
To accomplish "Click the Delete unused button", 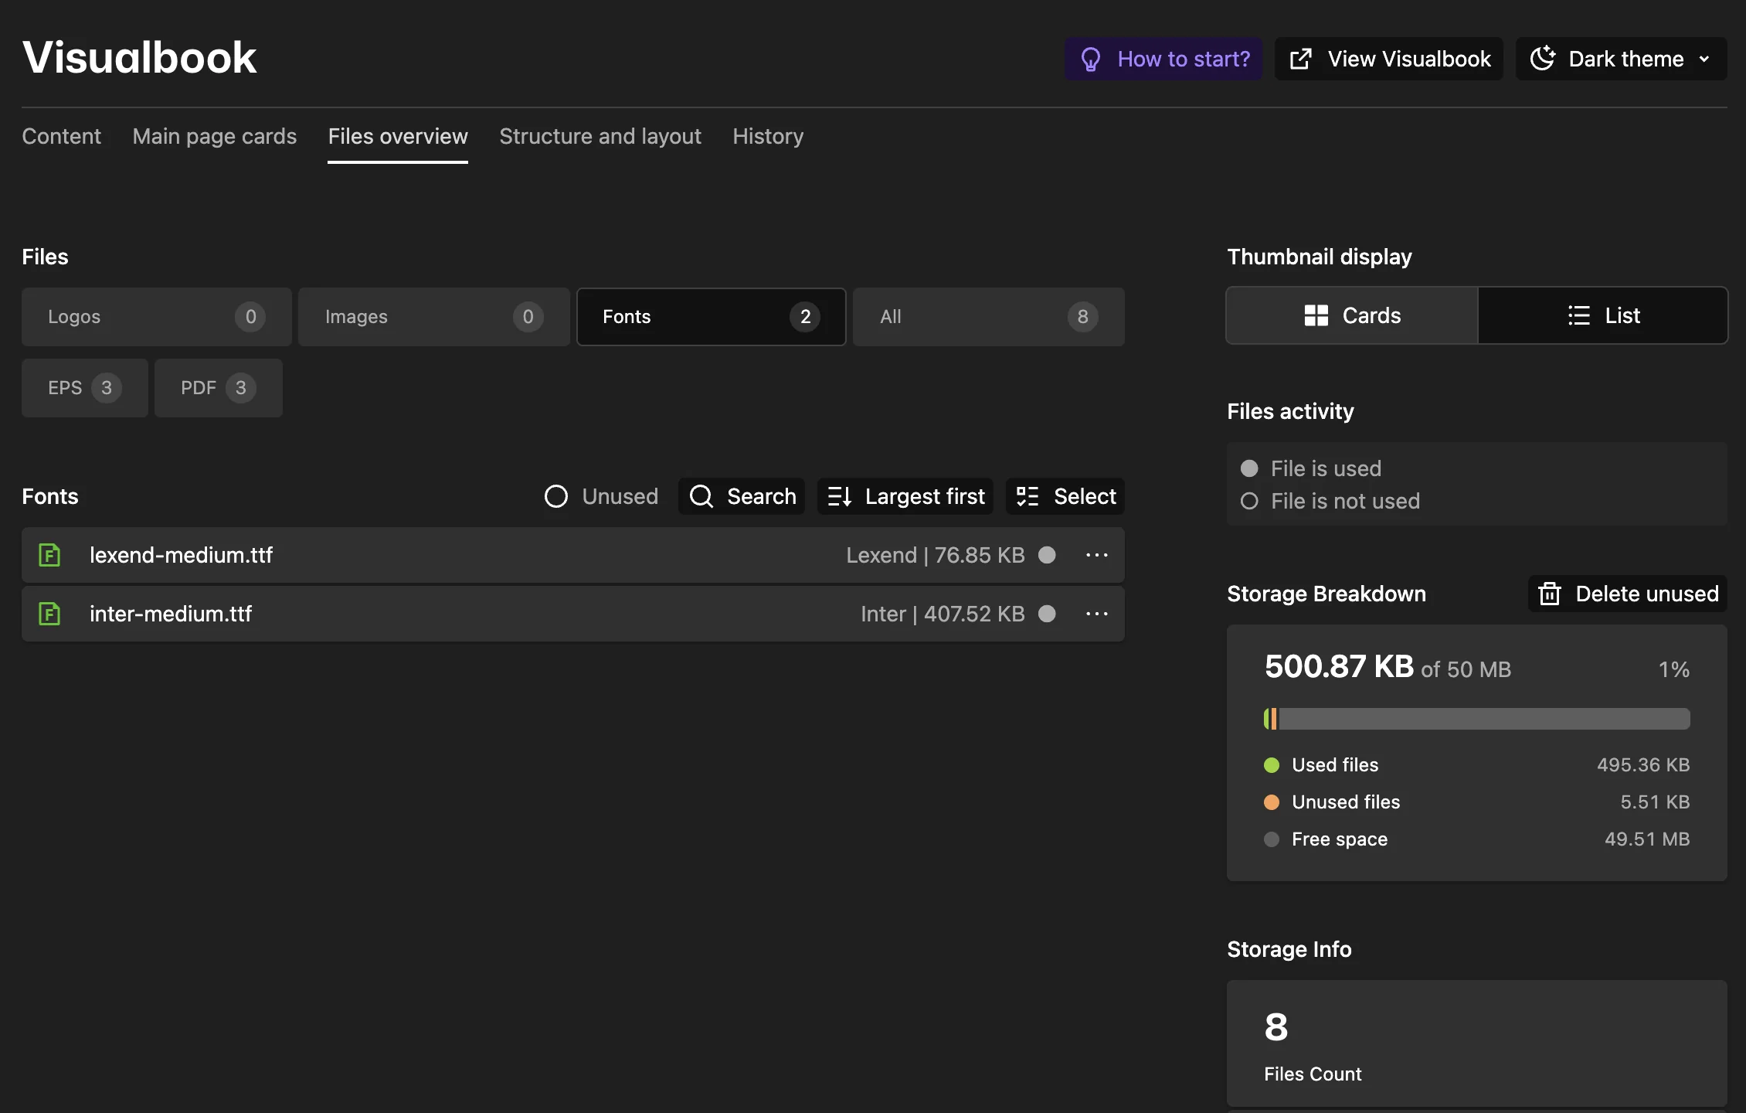I will 1628,594.
